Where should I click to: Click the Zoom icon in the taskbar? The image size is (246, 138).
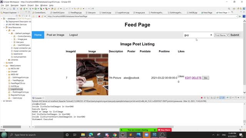click(146, 135)
